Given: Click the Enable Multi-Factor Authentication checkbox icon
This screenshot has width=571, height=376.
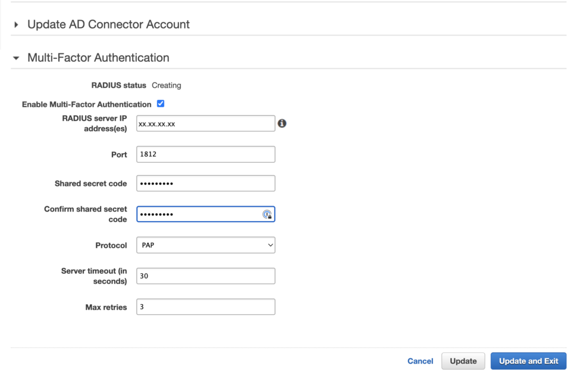Looking at the screenshot, I should pyautogui.click(x=161, y=103).
